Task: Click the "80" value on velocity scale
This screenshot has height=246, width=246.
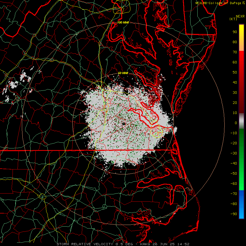Action: coord(235,42)
